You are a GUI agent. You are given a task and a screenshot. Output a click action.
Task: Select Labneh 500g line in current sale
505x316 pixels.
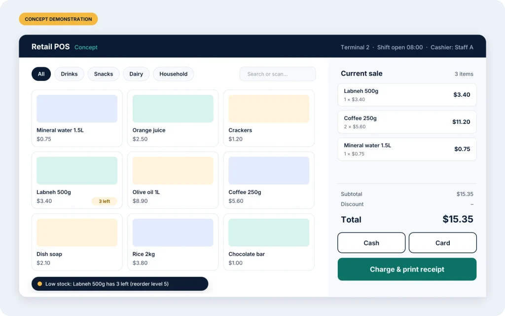pos(407,95)
